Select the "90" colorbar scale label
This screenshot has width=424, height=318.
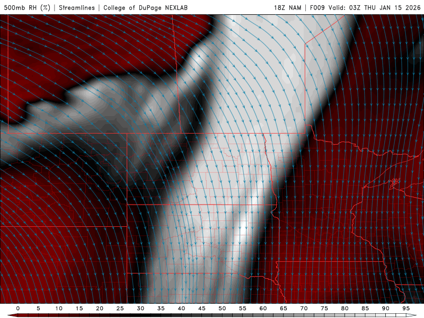click(x=385, y=308)
